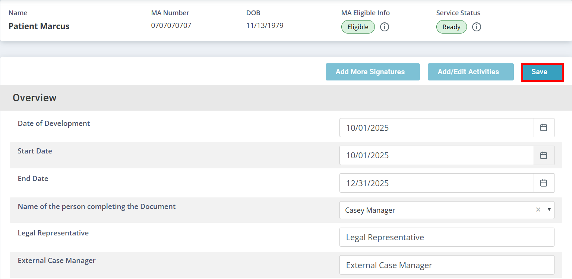This screenshot has height=279, width=572.
Task: Open Add/Edit Activities
Action: 470,72
